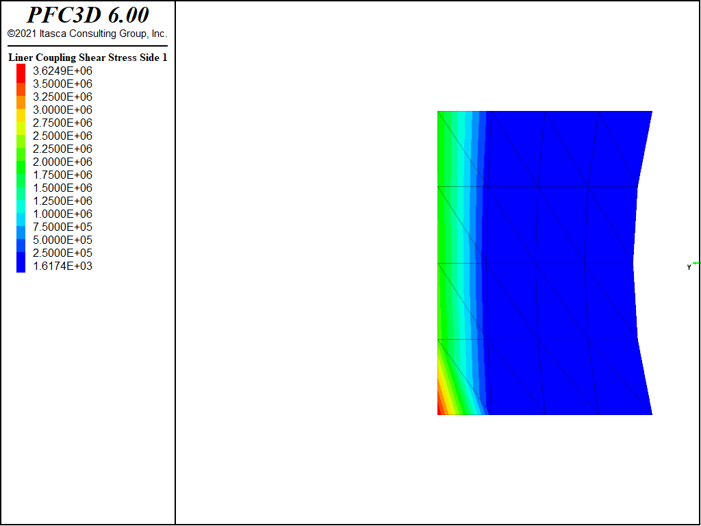Select the legend value 2.5000E+05
701x526 pixels.
62,253
